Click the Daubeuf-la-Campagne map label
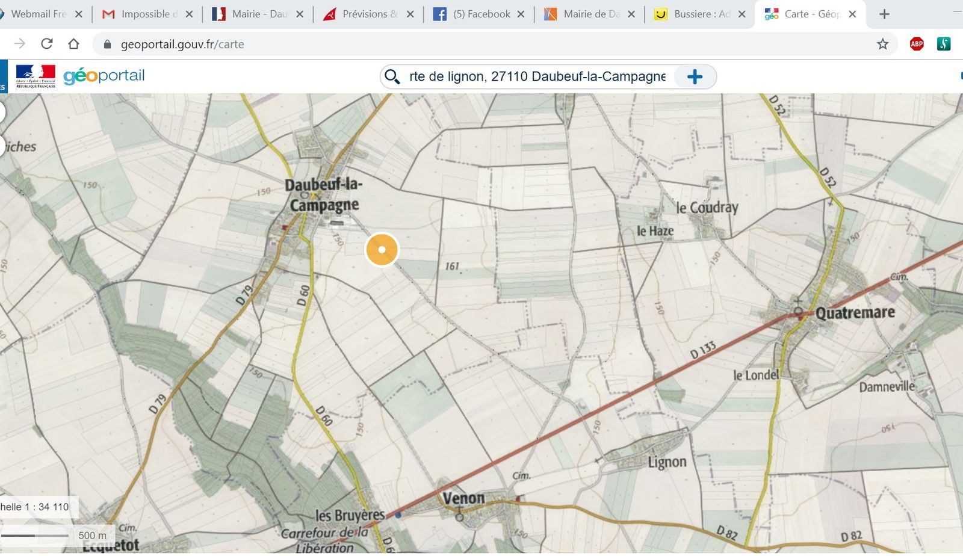 (324, 195)
